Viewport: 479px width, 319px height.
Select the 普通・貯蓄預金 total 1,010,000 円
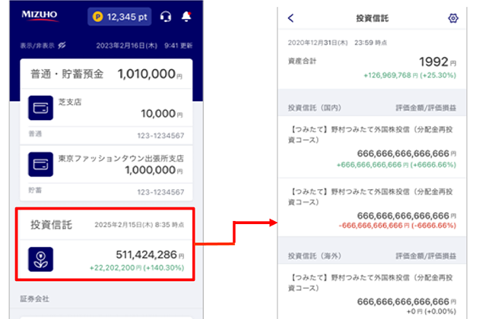pyautogui.click(x=150, y=74)
